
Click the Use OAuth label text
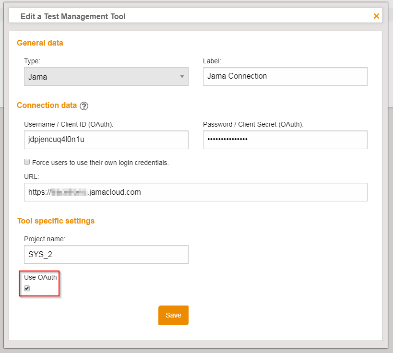tap(40, 277)
